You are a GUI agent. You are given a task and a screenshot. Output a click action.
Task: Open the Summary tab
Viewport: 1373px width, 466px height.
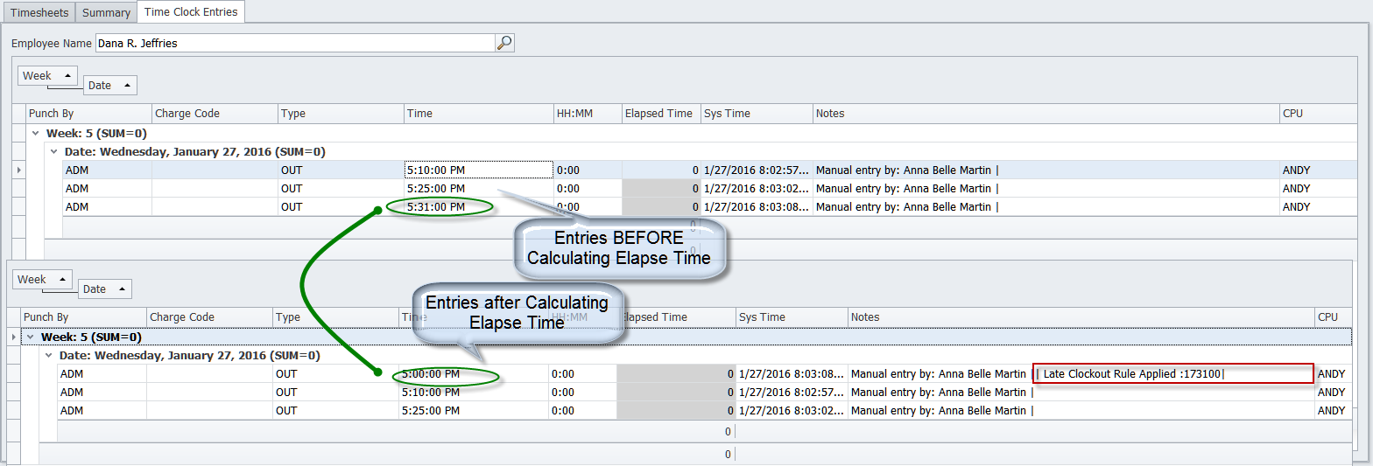[x=106, y=12]
